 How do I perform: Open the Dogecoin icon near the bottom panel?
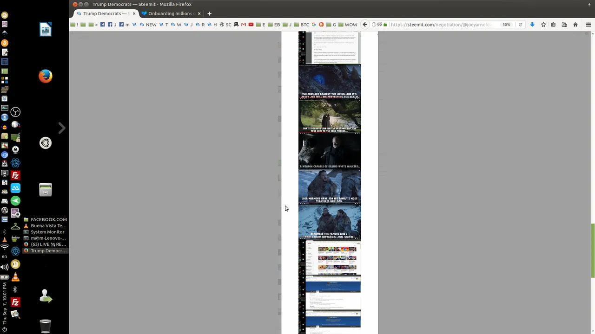[15, 264]
